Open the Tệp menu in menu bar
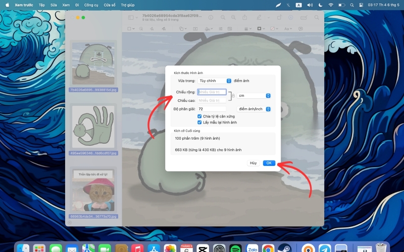404x252 pixels. coord(42,5)
